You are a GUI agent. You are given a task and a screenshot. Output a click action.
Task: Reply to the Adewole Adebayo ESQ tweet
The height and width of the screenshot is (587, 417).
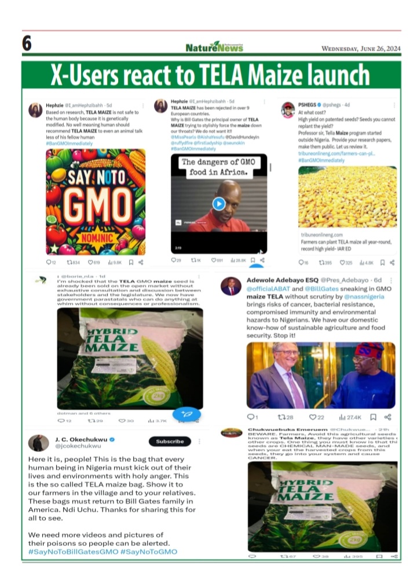(253, 417)
